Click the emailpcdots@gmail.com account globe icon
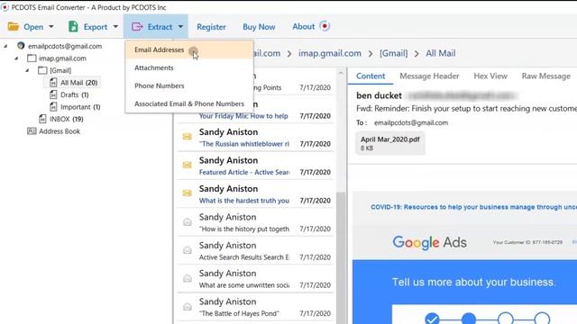This screenshot has width=577, height=324. (21, 46)
